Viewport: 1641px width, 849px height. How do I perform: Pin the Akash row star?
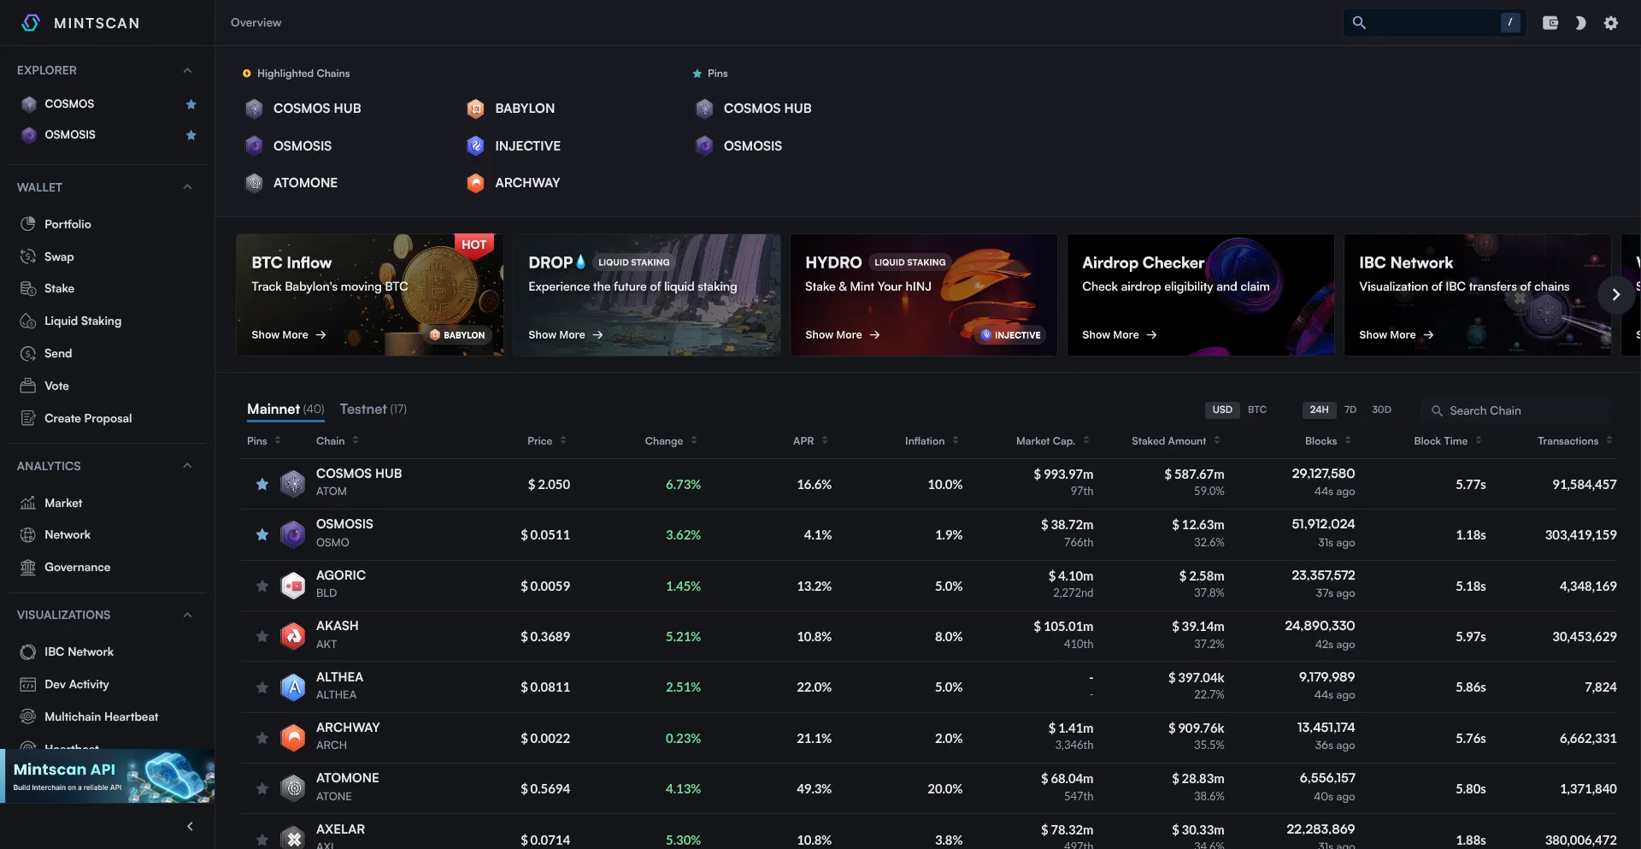(262, 636)
